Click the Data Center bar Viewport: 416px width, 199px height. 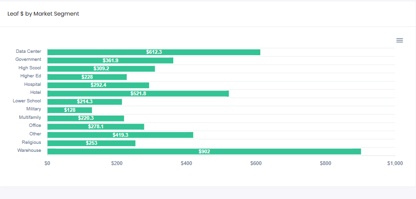tap(154, 52)
